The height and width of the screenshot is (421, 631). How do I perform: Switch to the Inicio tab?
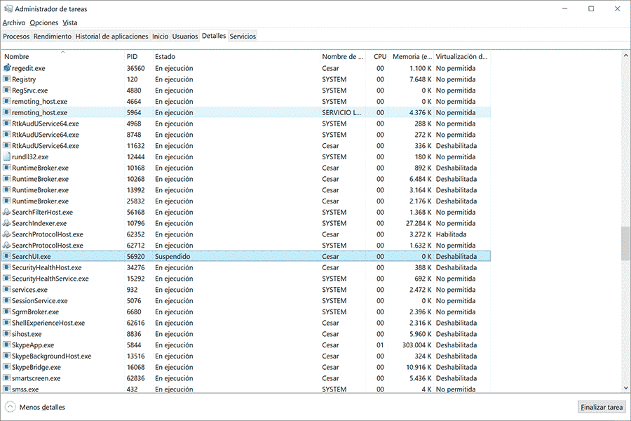[160, 36]
